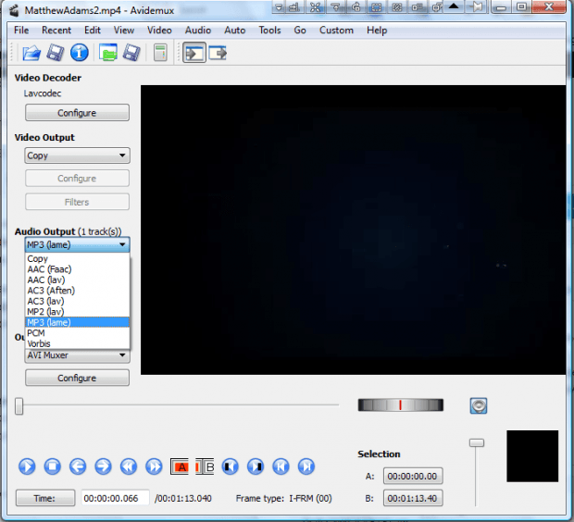Open the Help menu

377,30
